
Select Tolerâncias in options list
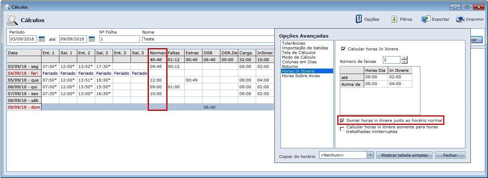(x=293, y=43)
